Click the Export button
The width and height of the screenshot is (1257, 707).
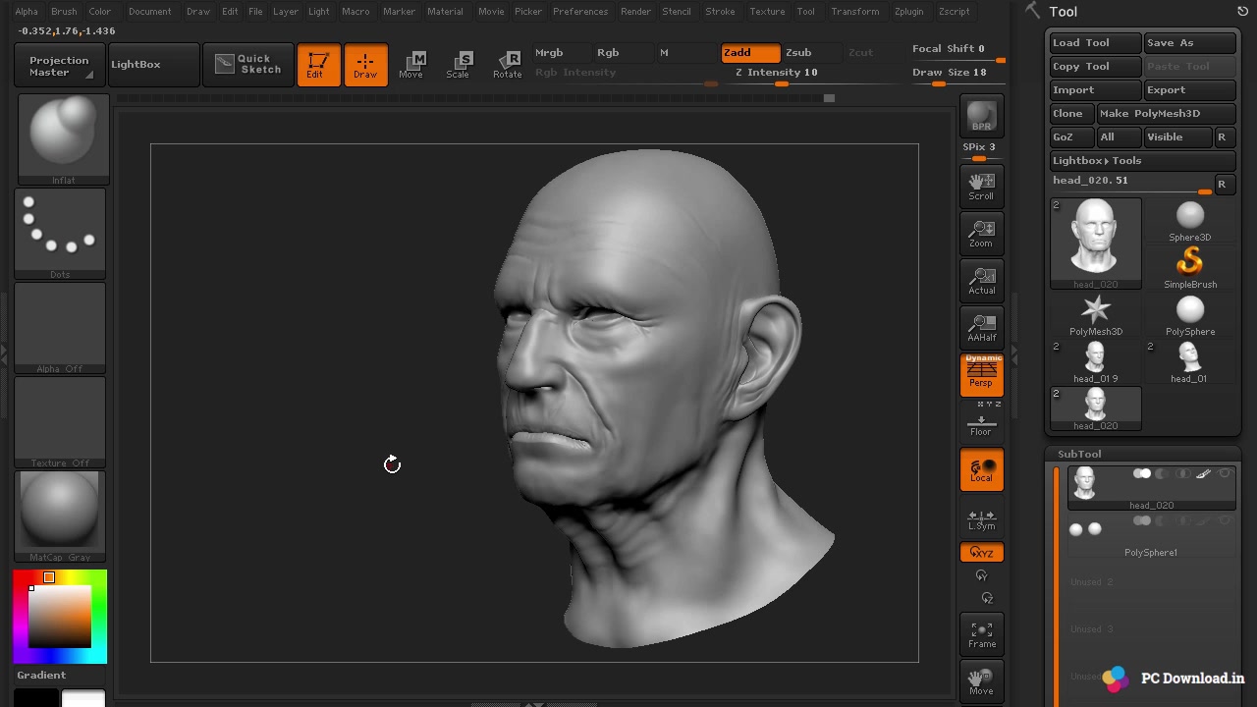point(1189,90)
